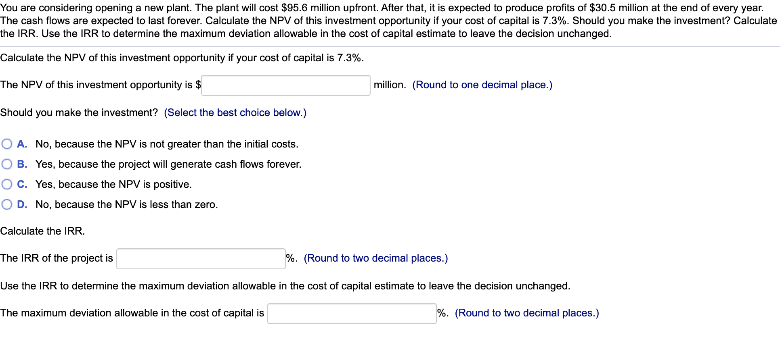Click the cost of capital deviation field near the end

pos(351,313)
